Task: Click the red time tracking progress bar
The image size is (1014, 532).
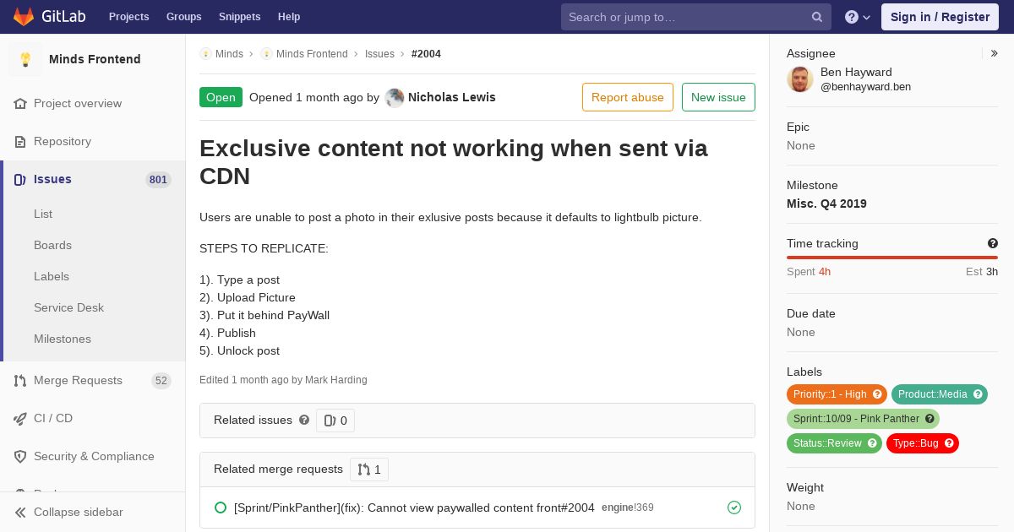Action: point(892,258)
